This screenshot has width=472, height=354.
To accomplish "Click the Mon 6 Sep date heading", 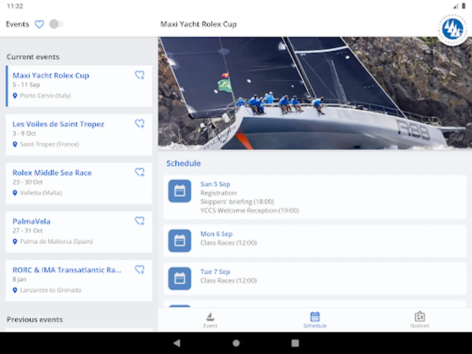I will 216,234.
